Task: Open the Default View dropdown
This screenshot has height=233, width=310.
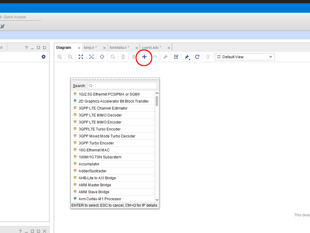Action: (245, 57)
